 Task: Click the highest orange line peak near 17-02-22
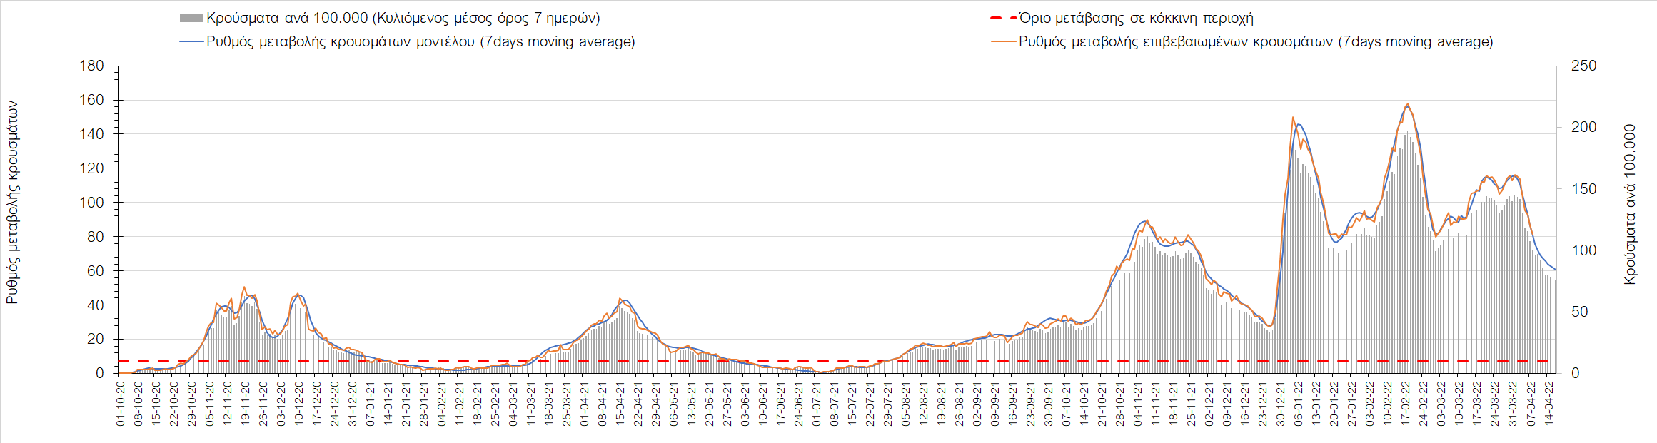1407,104
